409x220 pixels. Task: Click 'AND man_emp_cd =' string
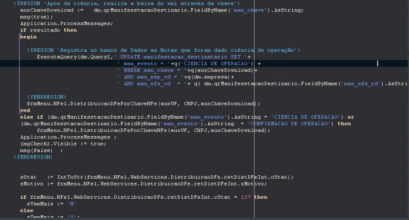click(150, 77)
